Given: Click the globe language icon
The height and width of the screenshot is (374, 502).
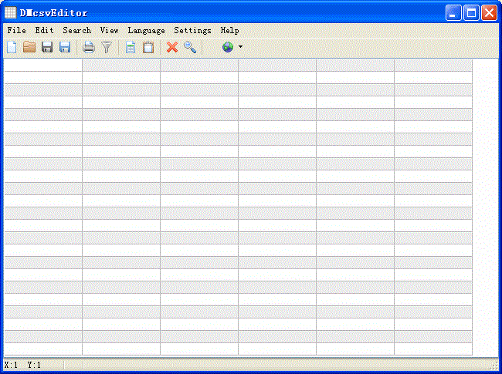Looking at the screenshot, I should 228,47.
